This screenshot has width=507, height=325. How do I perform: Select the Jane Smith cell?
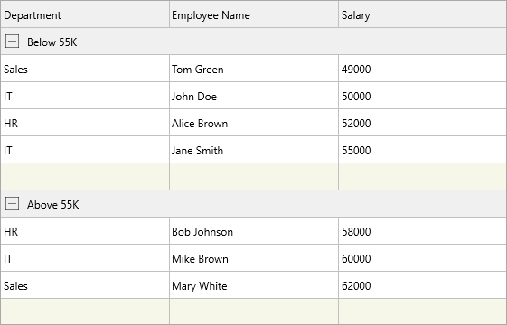(254, 150)
